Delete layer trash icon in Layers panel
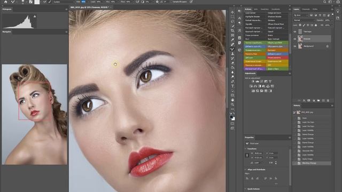Image resolution: width=342 pixels, height=192 pixels. pos(328,101)
